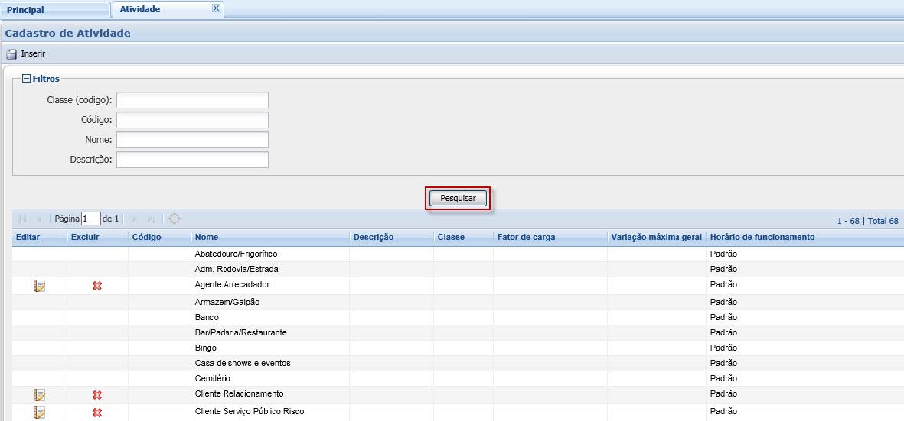The height and width of the screenshot is (421, 904).
Task: Delete the Cliente Relacionamento activity
Action: (x=97, y=395)
